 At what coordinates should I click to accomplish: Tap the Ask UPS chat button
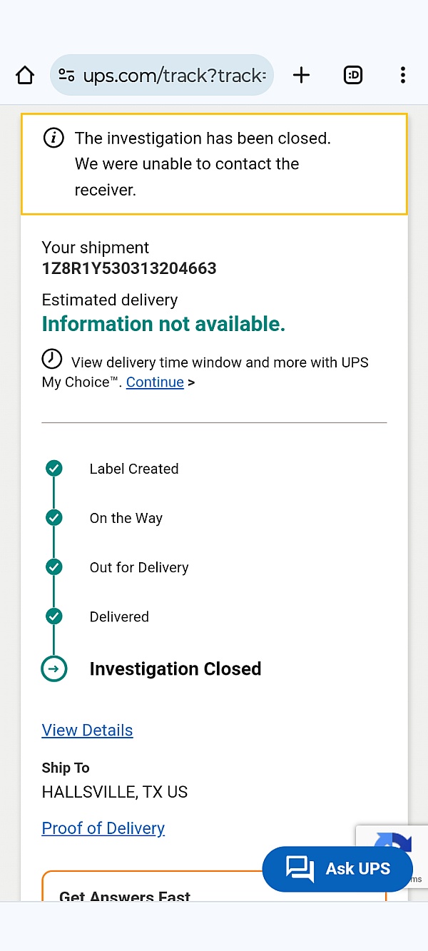[337, 868]
